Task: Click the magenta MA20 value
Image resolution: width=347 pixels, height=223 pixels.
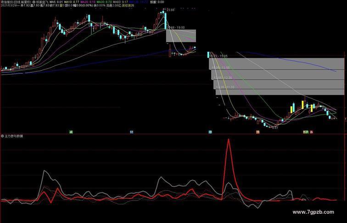Action: pos(87,2)
